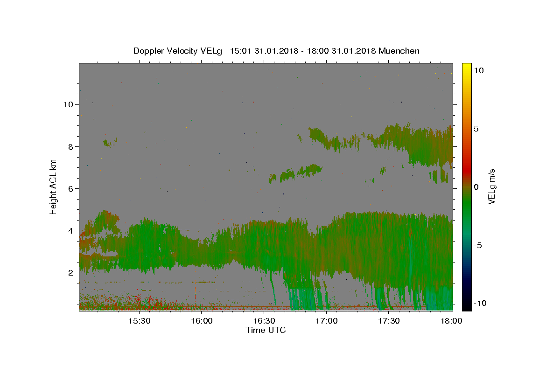Click the height axis label '10'

tap(69, 104)
